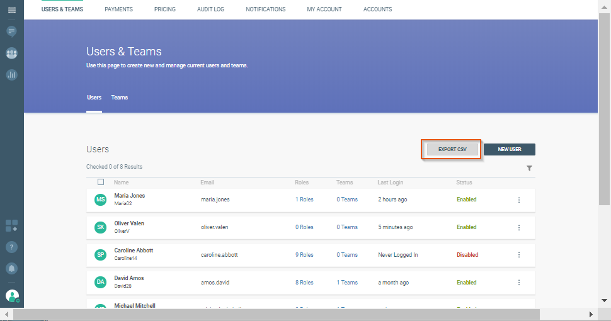Viewport: 611px width, 321px height.
Task: Open the three-dot menu for Maria Jones
Action: [519, 200]
